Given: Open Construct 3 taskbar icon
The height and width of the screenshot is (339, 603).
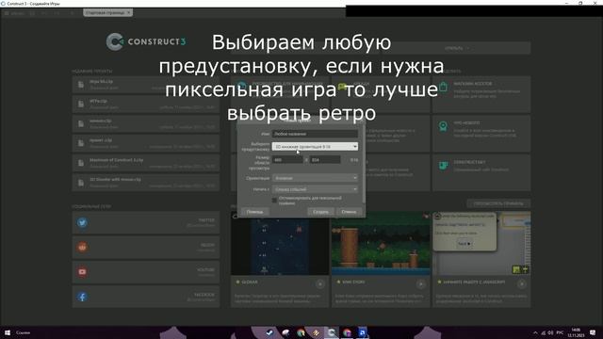Looking at the screenshot, I should [x=331, y=332].
